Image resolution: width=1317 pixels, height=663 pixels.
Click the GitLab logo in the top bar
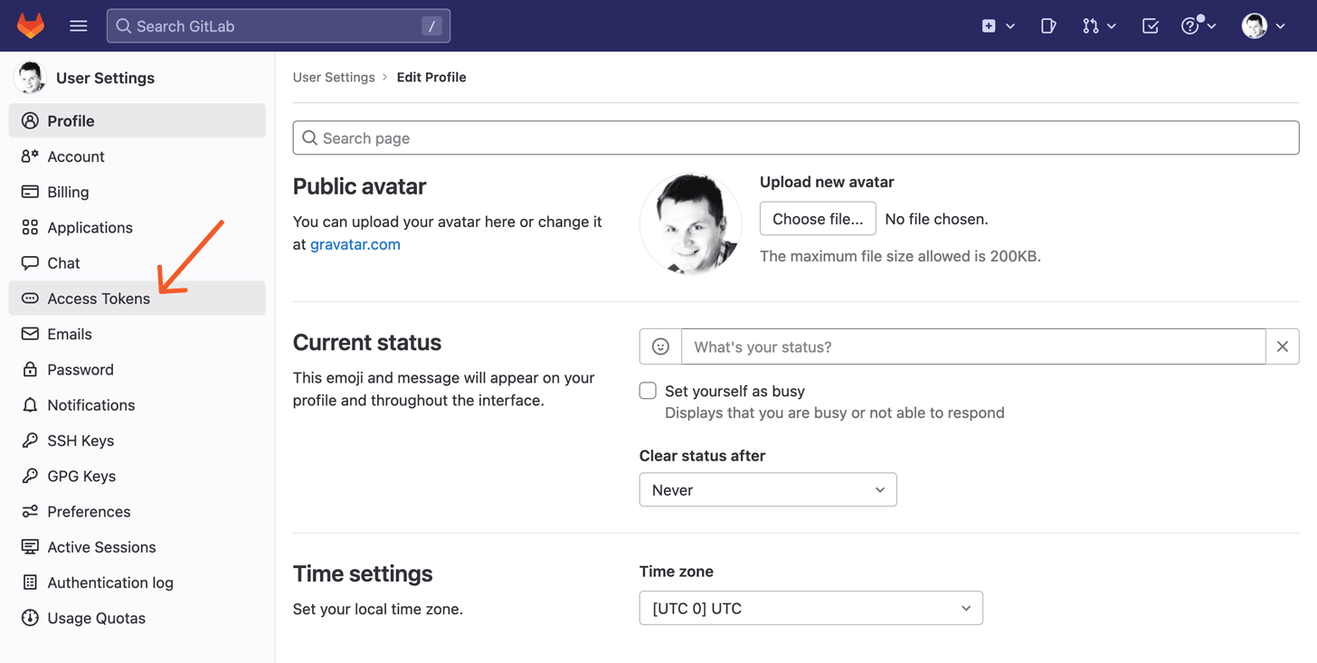(x=30, y=25)
